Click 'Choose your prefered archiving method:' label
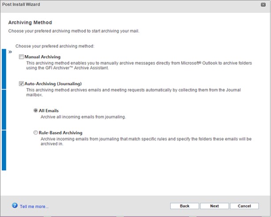The width and height of the screenshot is (271, 217). pos(55,46)
